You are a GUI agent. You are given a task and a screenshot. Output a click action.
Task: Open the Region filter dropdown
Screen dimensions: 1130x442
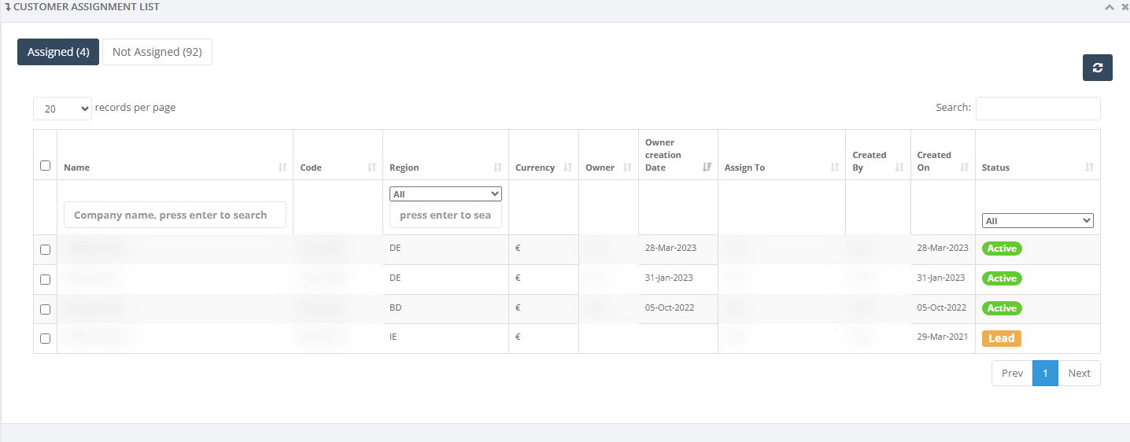(x=445, y=193)
